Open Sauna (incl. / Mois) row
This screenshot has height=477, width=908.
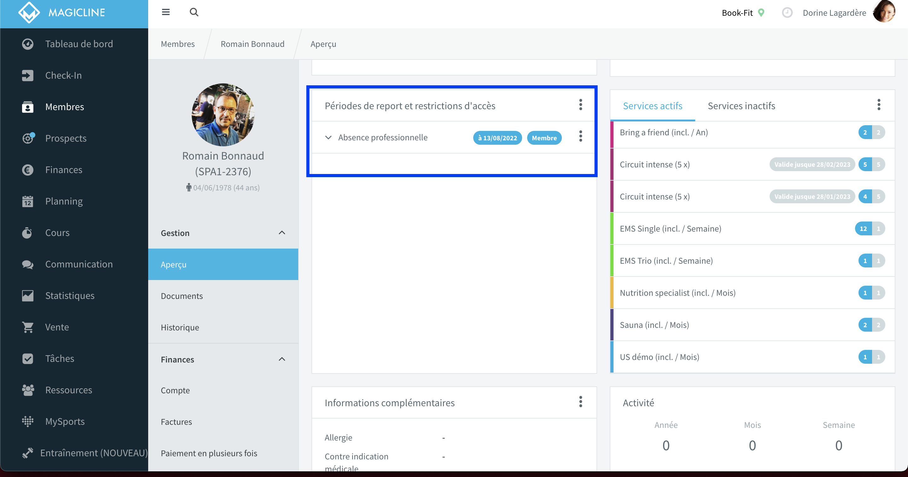coord(752,325)
